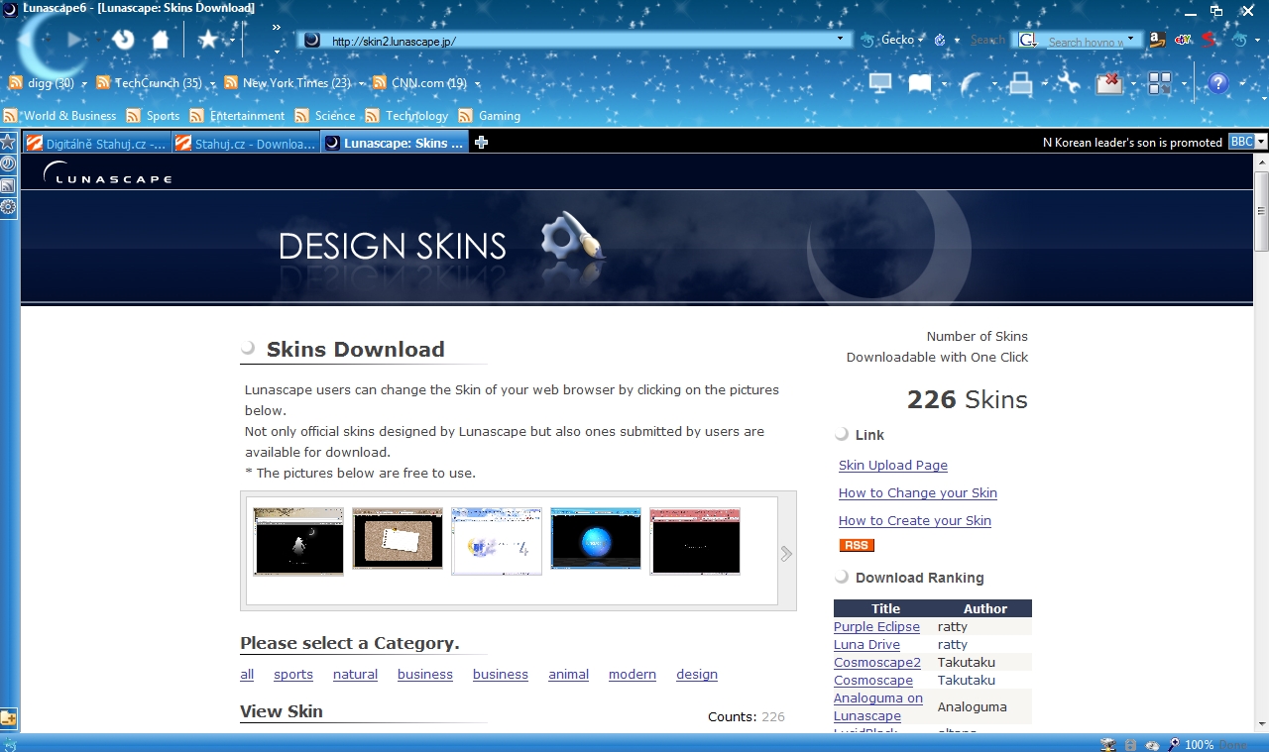Open the sidebar gear settings icon
1269x752 pixels.
pyautogui.click(x=8, y=207)
